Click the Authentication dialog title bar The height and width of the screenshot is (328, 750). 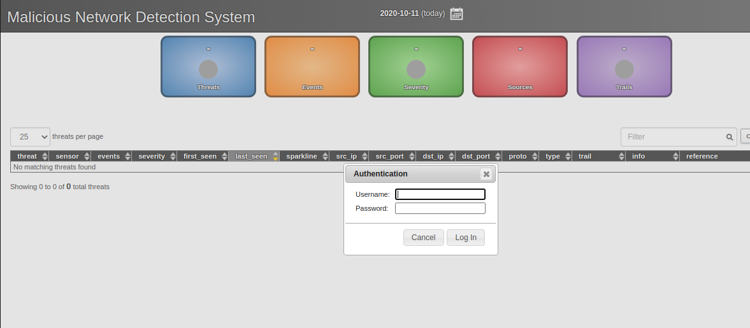pyautogui.click(x=421, y=174)
